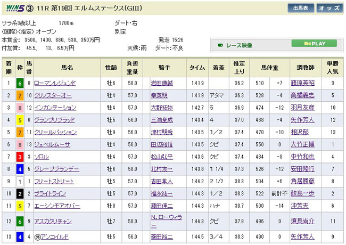
Task: View horse グレープブランデー page
Action: tap(56, 170)
